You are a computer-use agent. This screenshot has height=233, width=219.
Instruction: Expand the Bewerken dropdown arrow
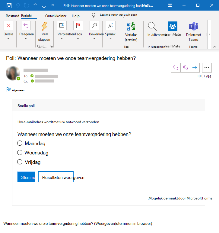pos(94,39)
